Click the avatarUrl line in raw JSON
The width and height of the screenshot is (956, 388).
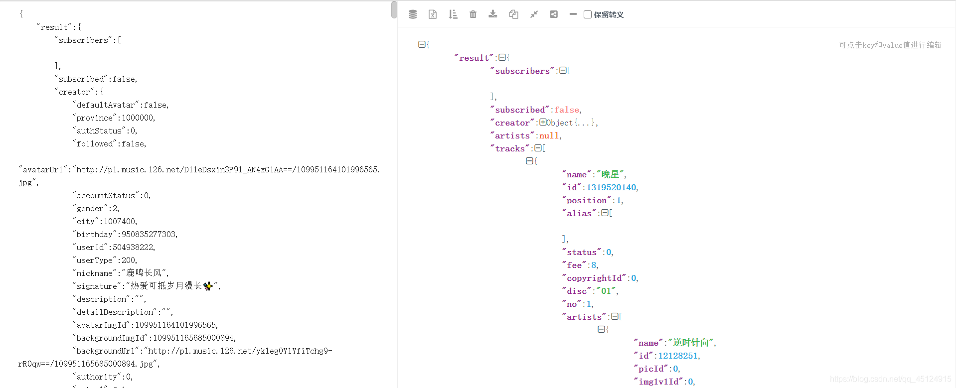tap(199, 169)
